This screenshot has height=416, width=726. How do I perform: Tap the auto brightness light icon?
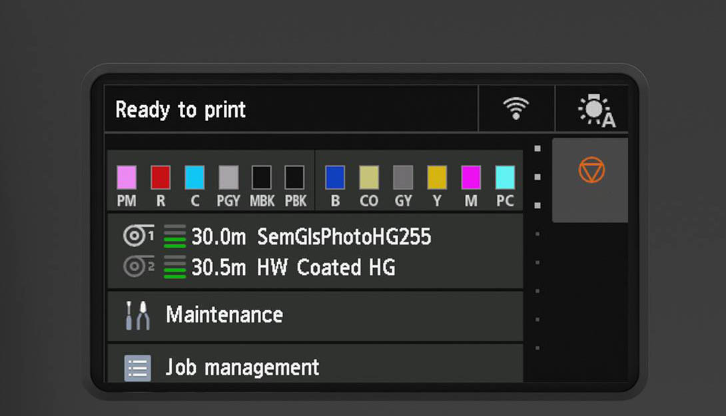pyautogui.click(x=595, y=110)
